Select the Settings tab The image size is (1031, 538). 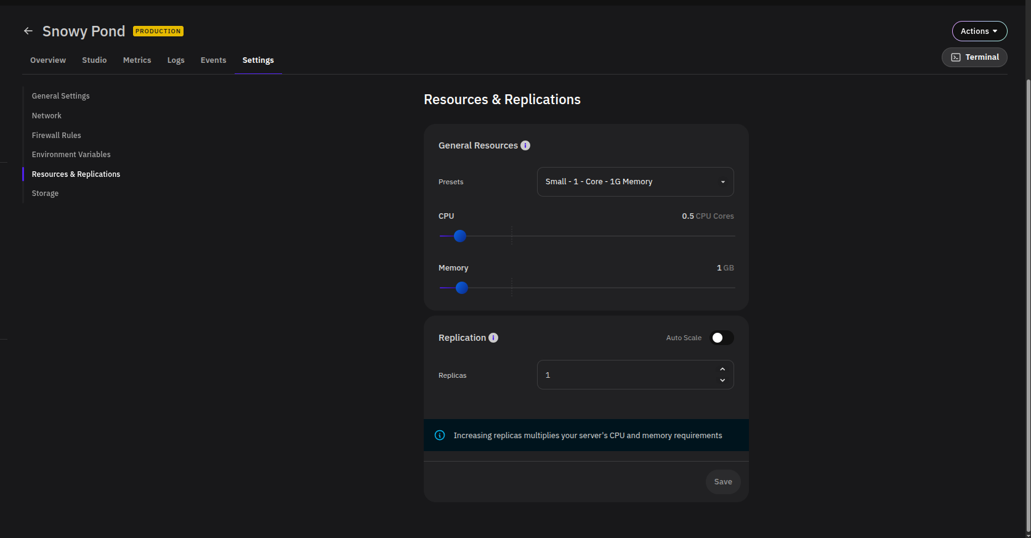pyautogui.click(x=258, y=60)
